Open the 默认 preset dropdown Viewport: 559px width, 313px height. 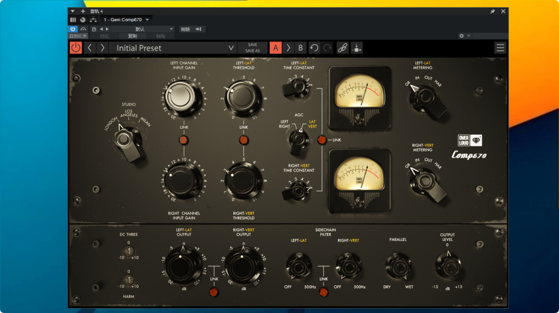[142, 29]
